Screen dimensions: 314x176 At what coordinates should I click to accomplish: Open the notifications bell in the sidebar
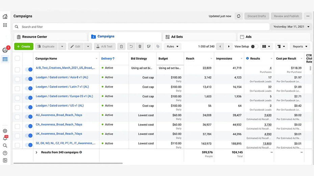click(5, 138)
